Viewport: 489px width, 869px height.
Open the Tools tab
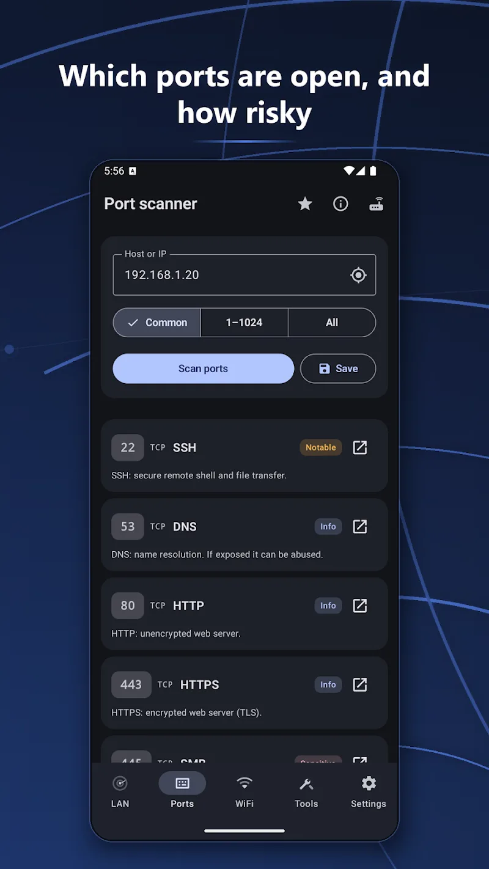click(306, 791)
